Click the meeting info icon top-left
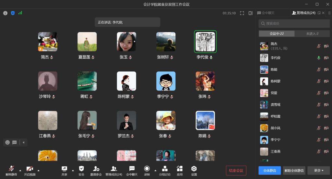 click(x=5, y=13)
